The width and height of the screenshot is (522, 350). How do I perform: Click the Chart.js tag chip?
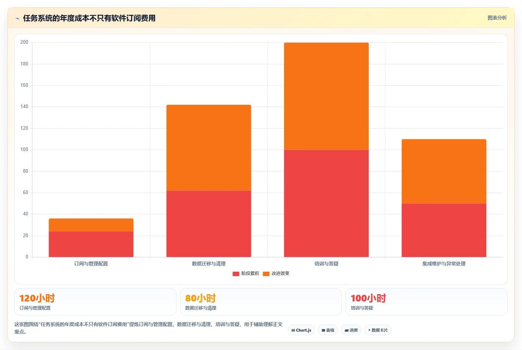(x=301, y=330)
